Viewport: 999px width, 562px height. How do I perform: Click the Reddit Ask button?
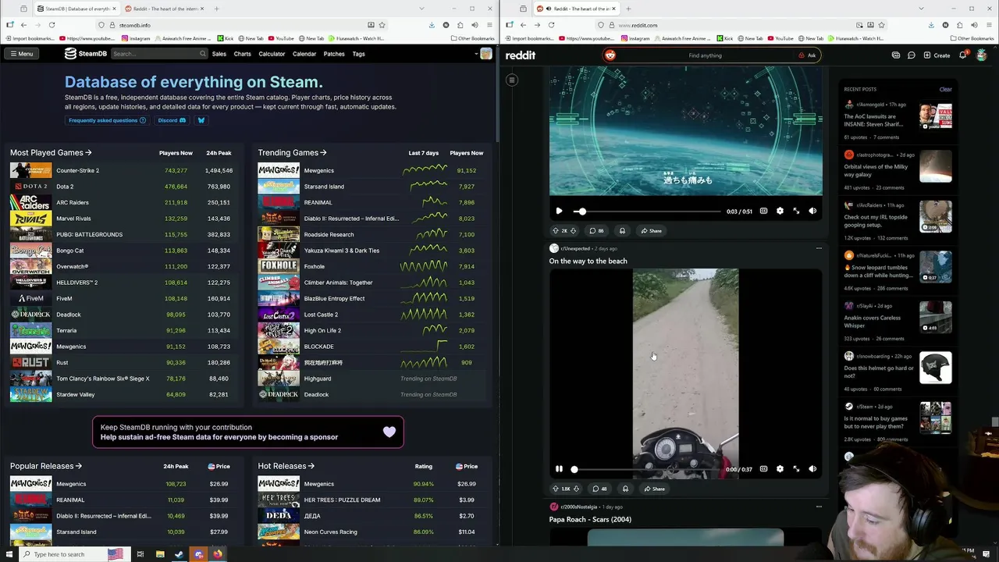point(808,55)
